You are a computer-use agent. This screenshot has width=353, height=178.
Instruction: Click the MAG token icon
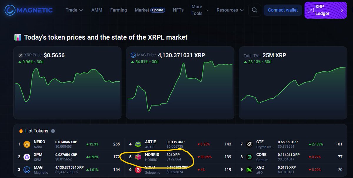click(x=27, y=170)
